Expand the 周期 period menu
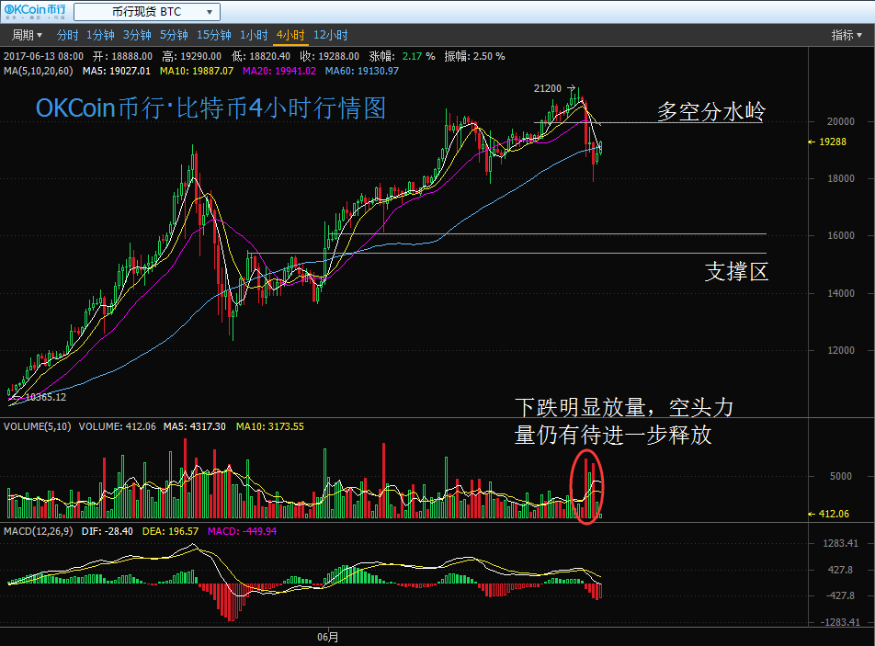 [27, 35]
